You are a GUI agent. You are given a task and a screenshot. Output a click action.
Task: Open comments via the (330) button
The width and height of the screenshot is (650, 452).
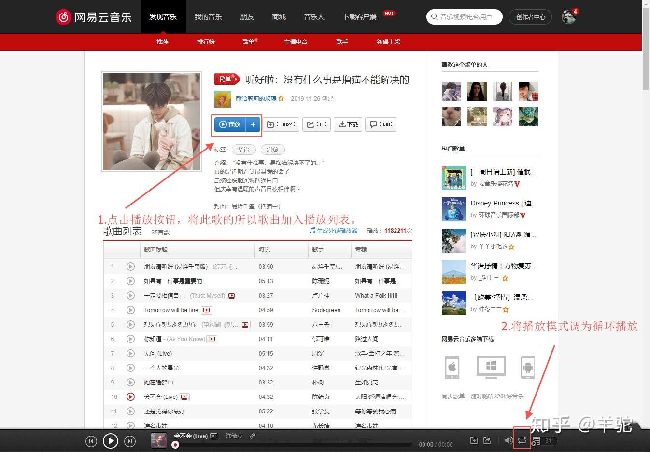click(381, 124)
